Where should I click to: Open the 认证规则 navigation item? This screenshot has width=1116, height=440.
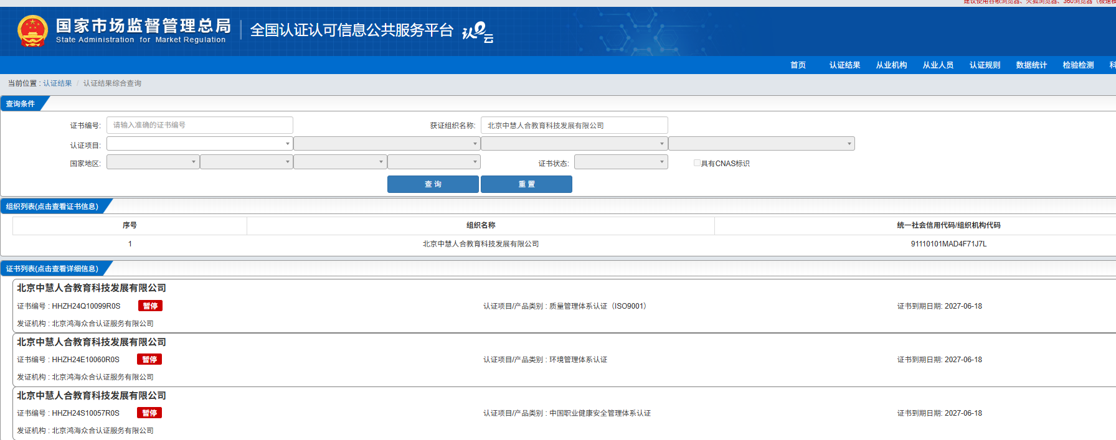tap(985, 65)
